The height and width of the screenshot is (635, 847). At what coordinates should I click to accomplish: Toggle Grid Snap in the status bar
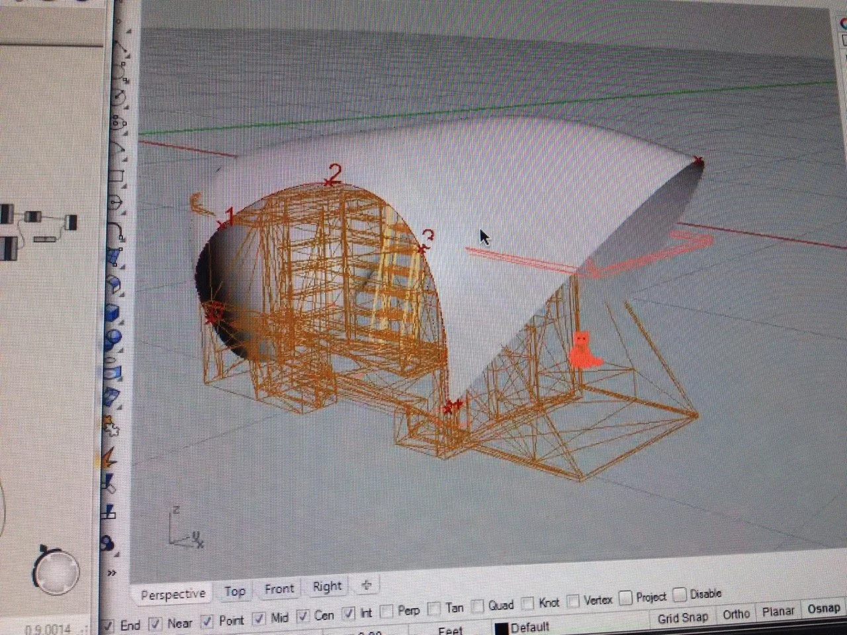[x=683, y=617]
